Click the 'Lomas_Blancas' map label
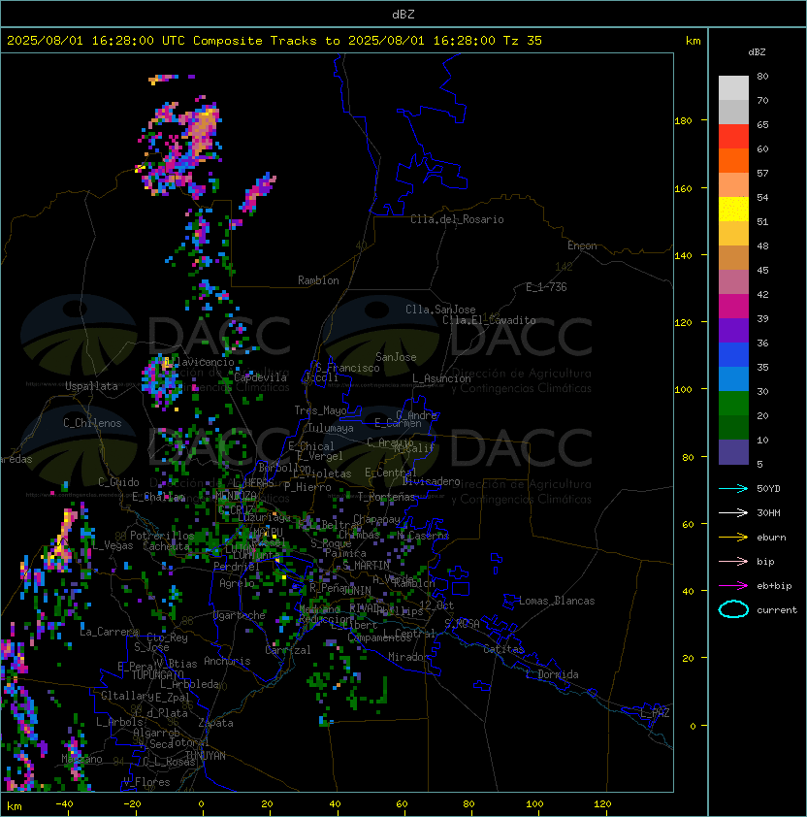Viewport: 807px width, 817px height. click(557, 601)
